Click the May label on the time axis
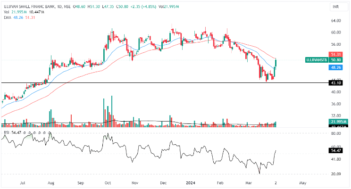Image resolution: width=351 pixels, height=189 pixels. (x=302, y=181)
